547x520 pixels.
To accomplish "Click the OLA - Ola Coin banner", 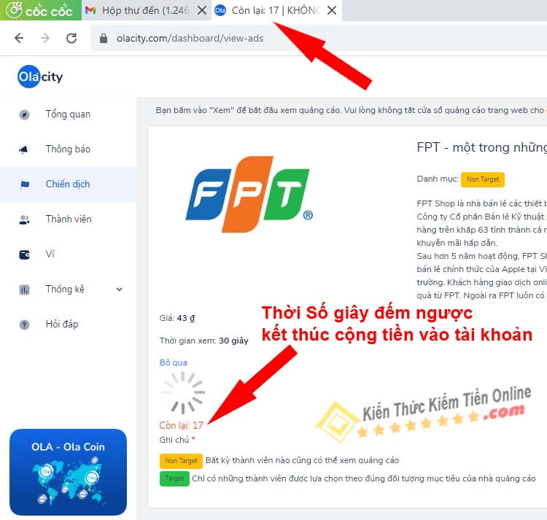I will (x=68, y=472).
